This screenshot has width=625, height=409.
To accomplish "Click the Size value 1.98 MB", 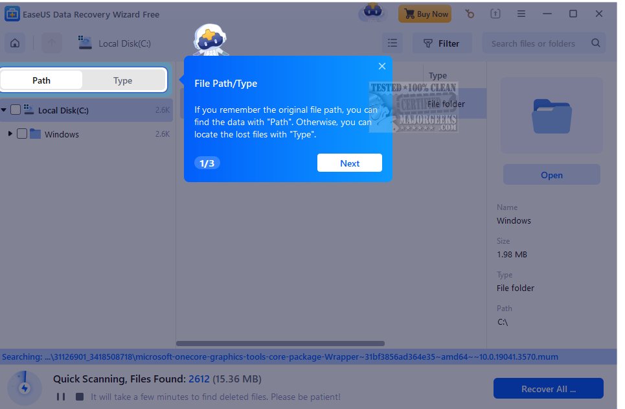I will [512, 254].
